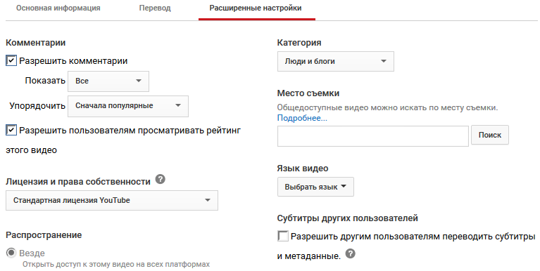540x271 pixels.
Task: Uncheck Разрешить комментарии checkbox
Action: [11, 61]
